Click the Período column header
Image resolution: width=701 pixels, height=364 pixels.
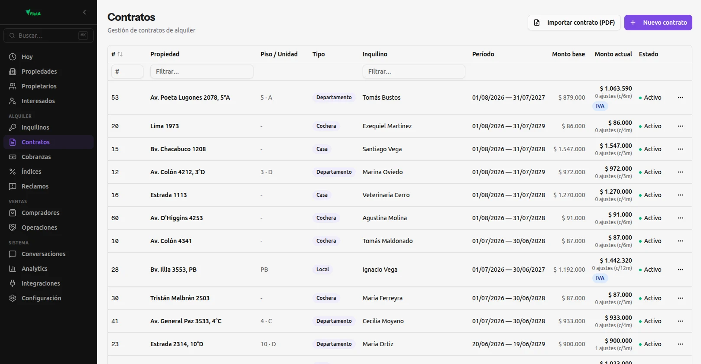point(483,54)
